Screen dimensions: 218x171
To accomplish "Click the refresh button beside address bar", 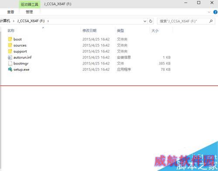I will pos(151,21).
